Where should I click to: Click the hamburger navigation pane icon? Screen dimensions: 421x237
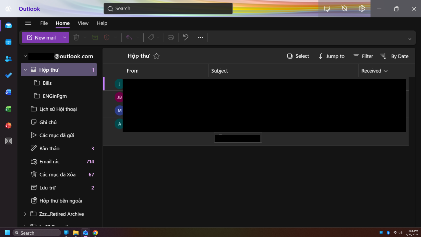pos(28,23)
